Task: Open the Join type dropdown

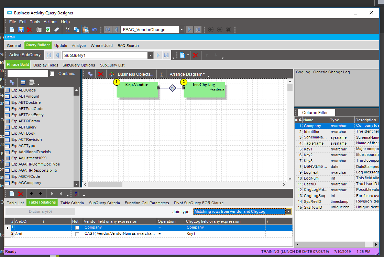Action: [288, 212]
